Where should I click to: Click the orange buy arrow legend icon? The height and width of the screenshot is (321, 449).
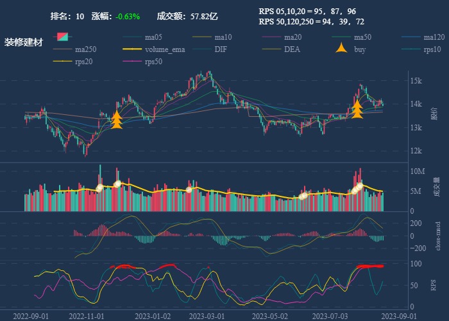(342, 49)
